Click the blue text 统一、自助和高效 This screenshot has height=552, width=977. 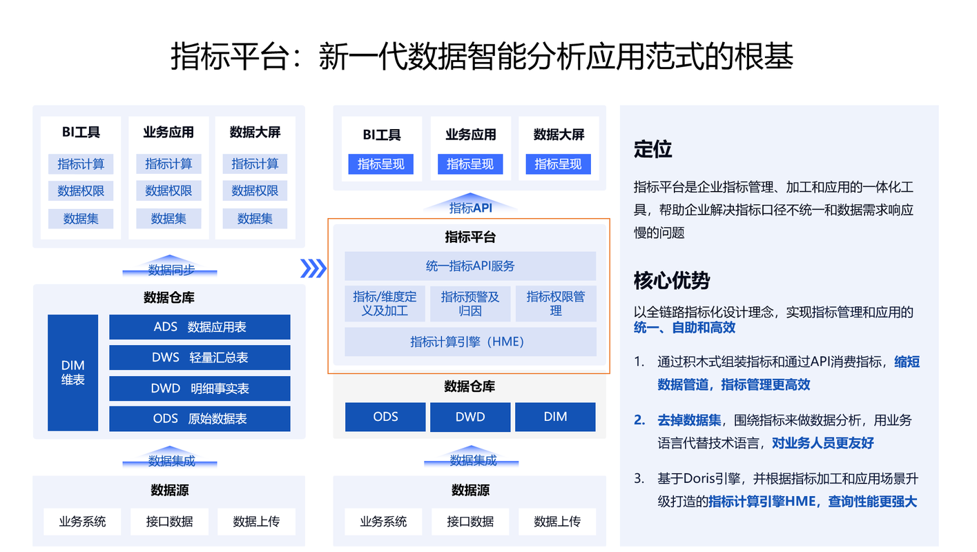coord(685,328)
